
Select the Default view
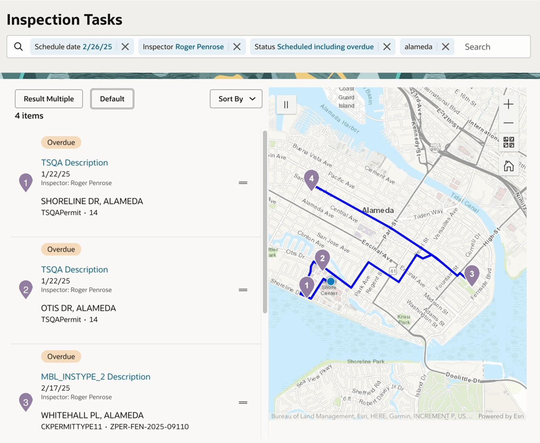[x=112, y=99]
